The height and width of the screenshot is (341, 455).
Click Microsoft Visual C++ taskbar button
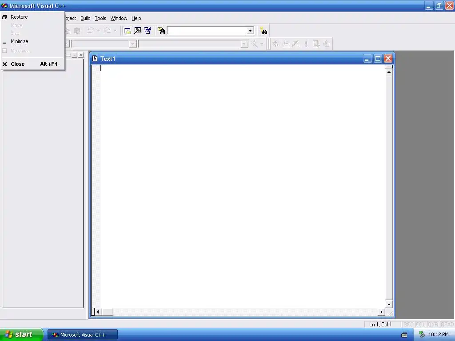(x=82, y=335)
